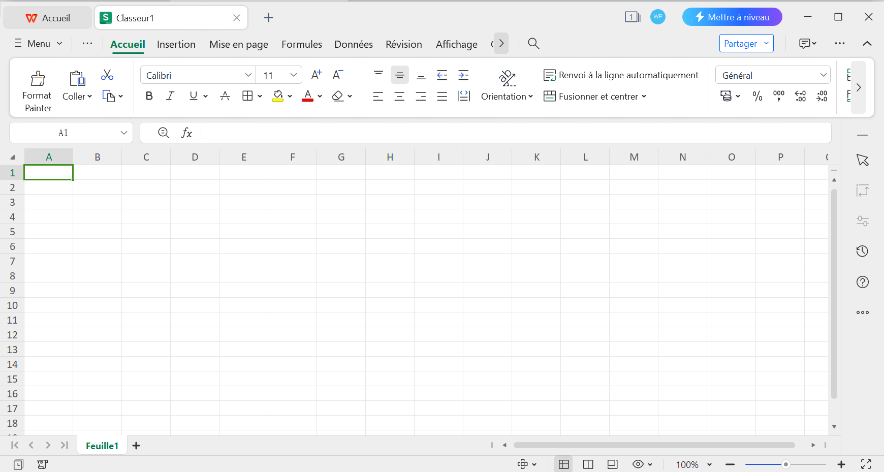Click the insert function fx icon
Image resolution: width=884 pixels, height=472 pixels.
pyautogui.click(x=186, y=133)
